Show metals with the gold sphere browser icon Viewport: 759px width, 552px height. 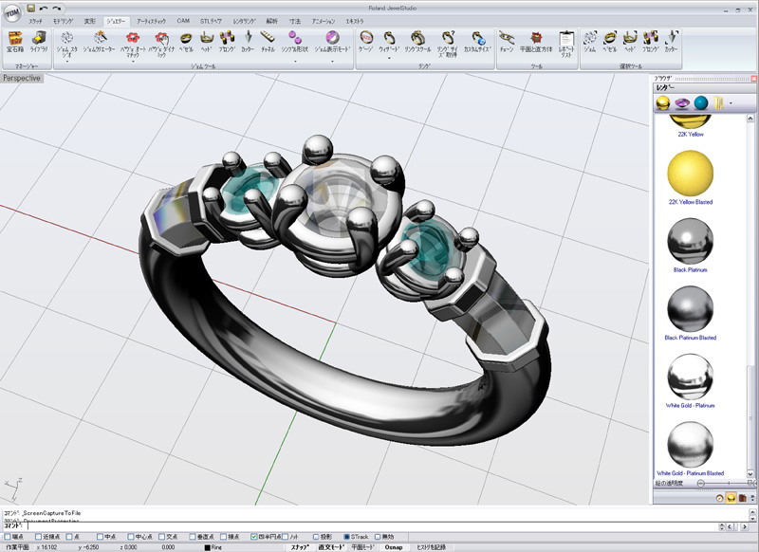tap(663, 102)
